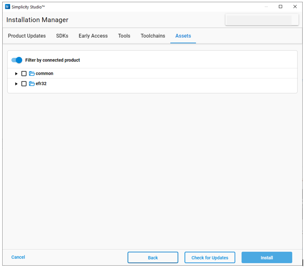Expand the efr32 tree node
The height and width of the screenshot is (267, 304).
(x=16, y=84)
